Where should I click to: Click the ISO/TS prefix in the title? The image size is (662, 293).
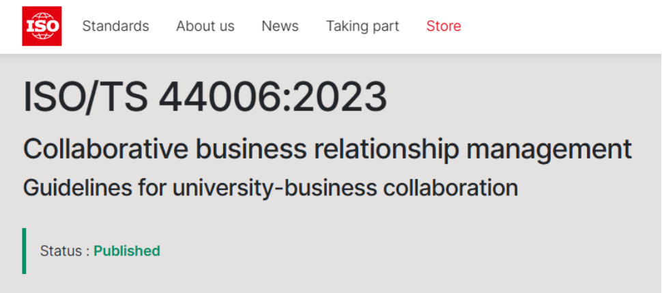(x=85, y=97)
